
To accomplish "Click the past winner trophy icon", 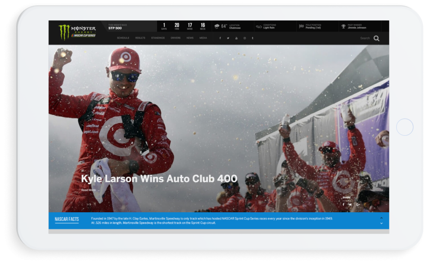I will point(343,27).
